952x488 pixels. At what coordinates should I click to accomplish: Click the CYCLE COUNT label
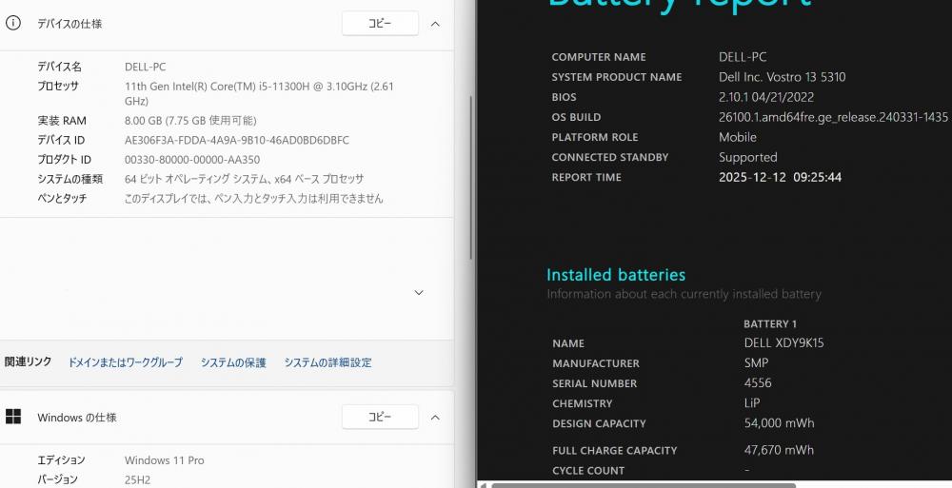[x=588, y=470]
